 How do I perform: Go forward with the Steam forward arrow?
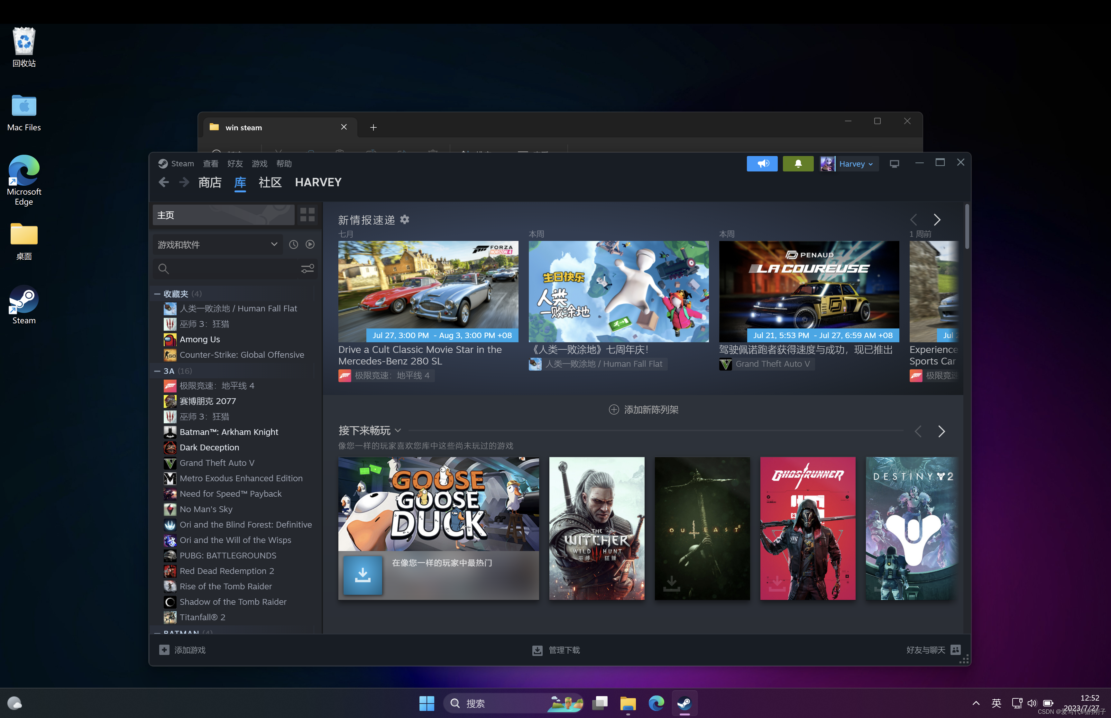click(184, 182)
